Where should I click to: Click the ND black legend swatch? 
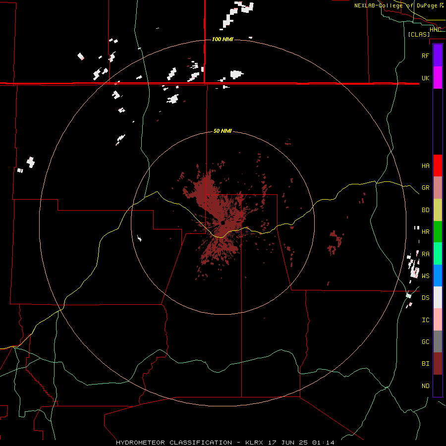(x=438, y=386)
